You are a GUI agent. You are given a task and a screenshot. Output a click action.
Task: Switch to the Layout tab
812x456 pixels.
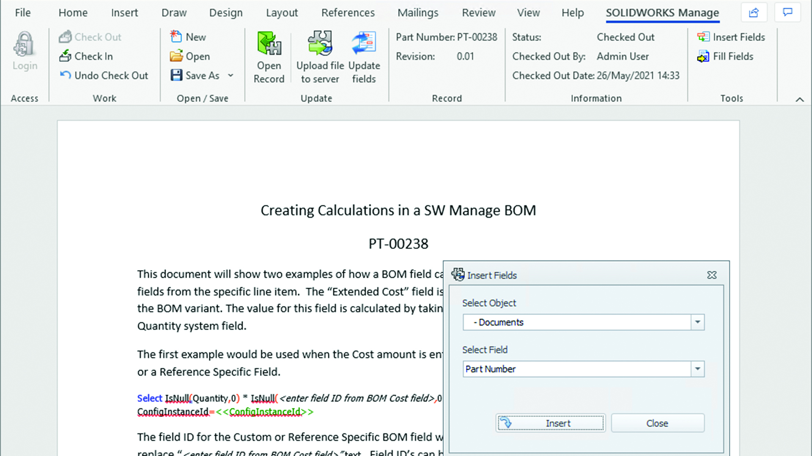tap(282, 13)
